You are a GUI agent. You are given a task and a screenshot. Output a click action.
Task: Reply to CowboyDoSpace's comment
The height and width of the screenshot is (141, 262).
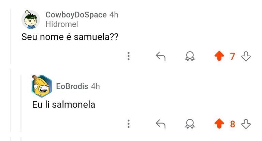point(160,56)
